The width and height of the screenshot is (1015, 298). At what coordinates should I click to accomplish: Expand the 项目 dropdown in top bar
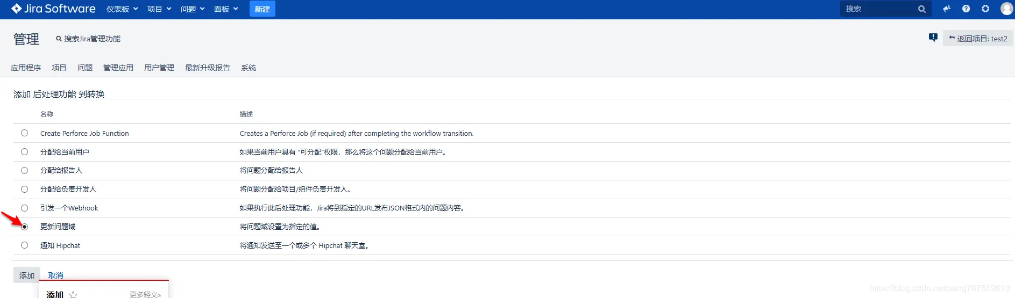[159, 9]
